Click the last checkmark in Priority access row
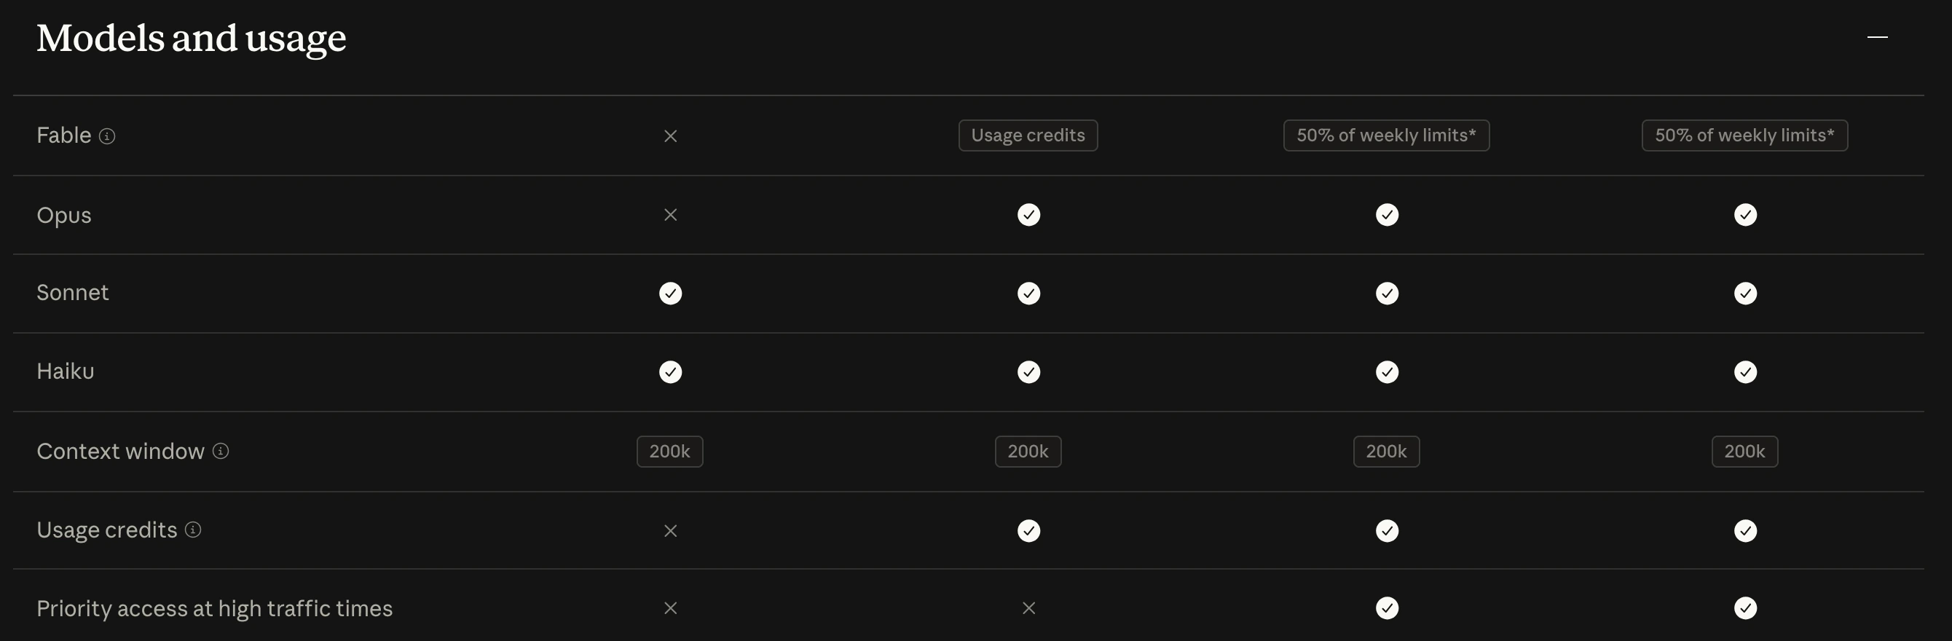The width and height of the screenshot is (1952, 641). point(1745,608)
